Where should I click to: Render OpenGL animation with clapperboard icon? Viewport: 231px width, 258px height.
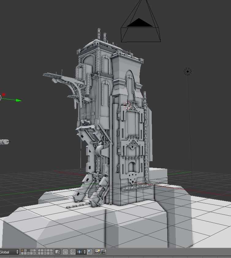tap(103, 252)
